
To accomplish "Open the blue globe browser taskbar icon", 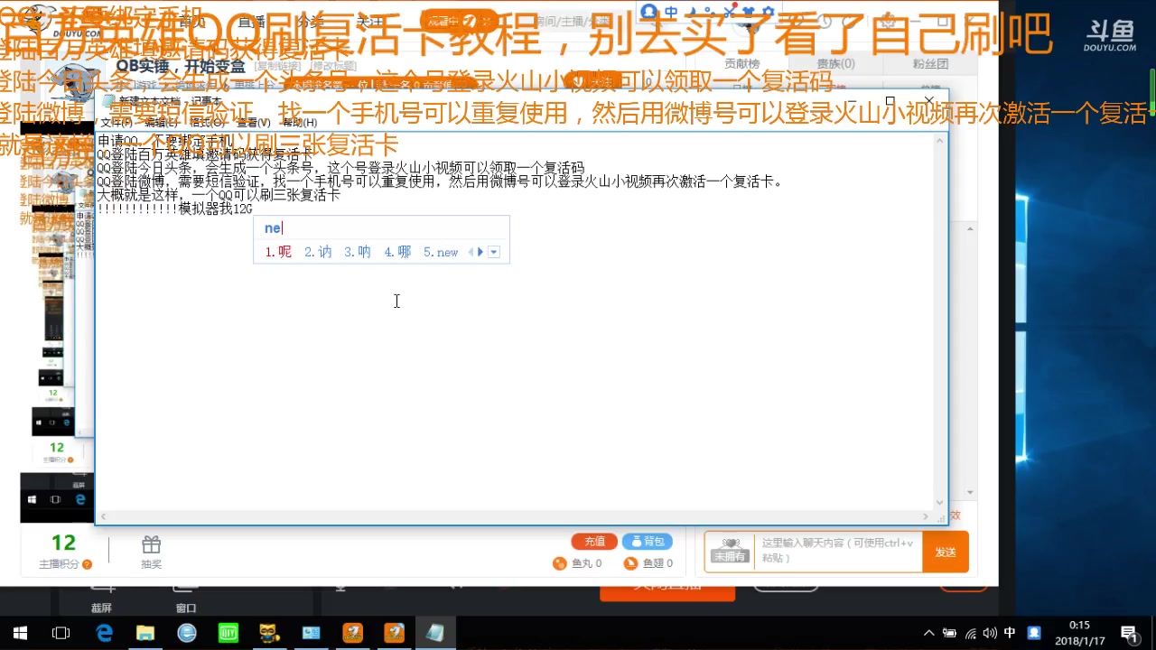I will (x=187, y=633).
